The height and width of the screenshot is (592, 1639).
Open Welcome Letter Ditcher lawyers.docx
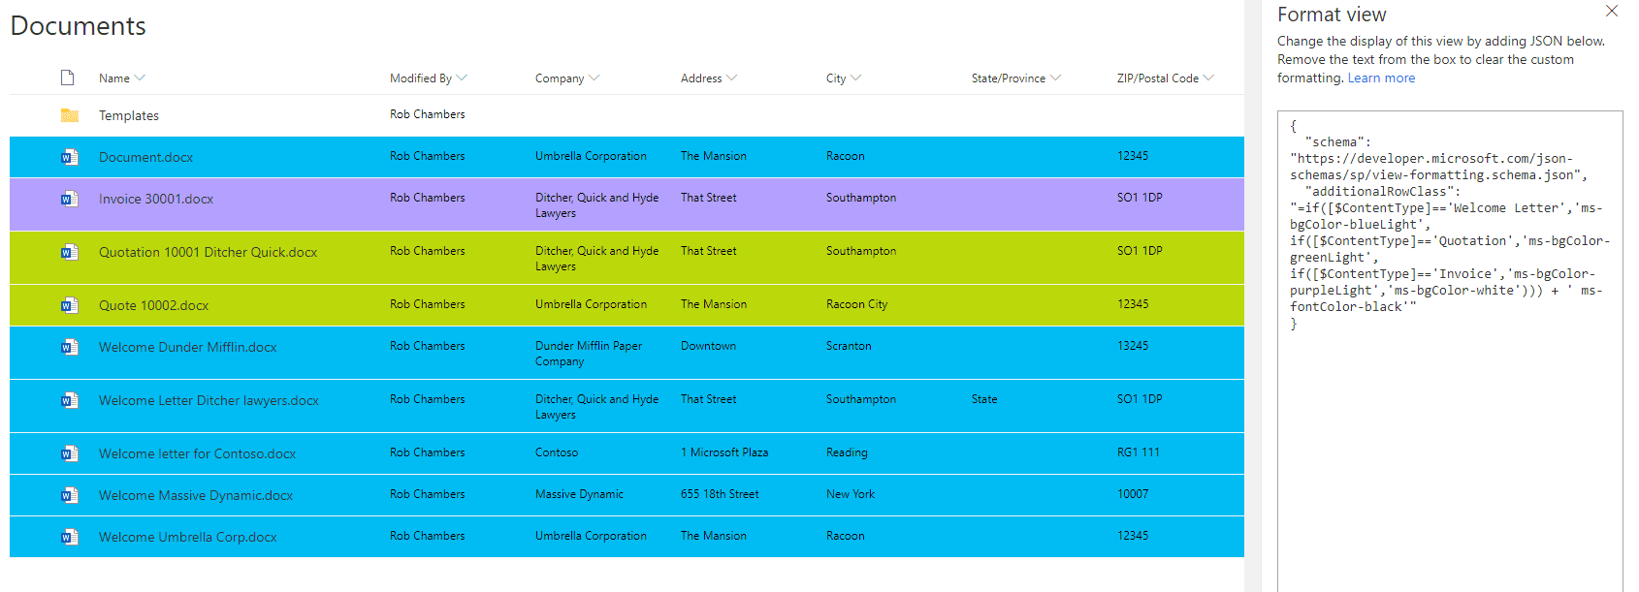click(x=209, y=400)
